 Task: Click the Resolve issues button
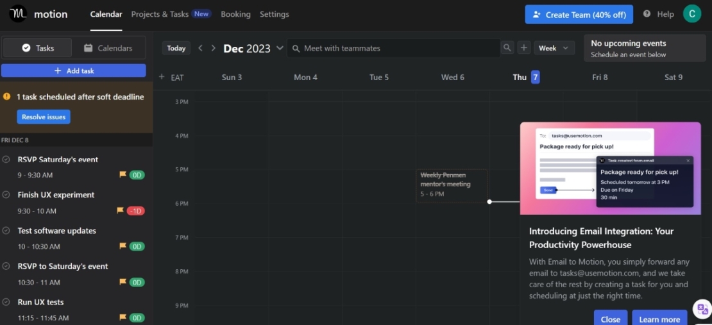click(x=44, y=117)
